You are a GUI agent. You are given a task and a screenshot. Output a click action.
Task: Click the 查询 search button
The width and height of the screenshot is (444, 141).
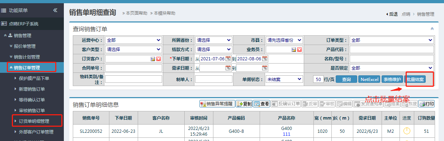click(x=346, y=79)
